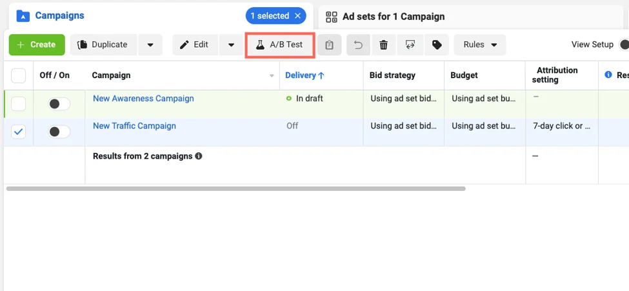
Task: Open the Rules dropdown
Action: 480,45
